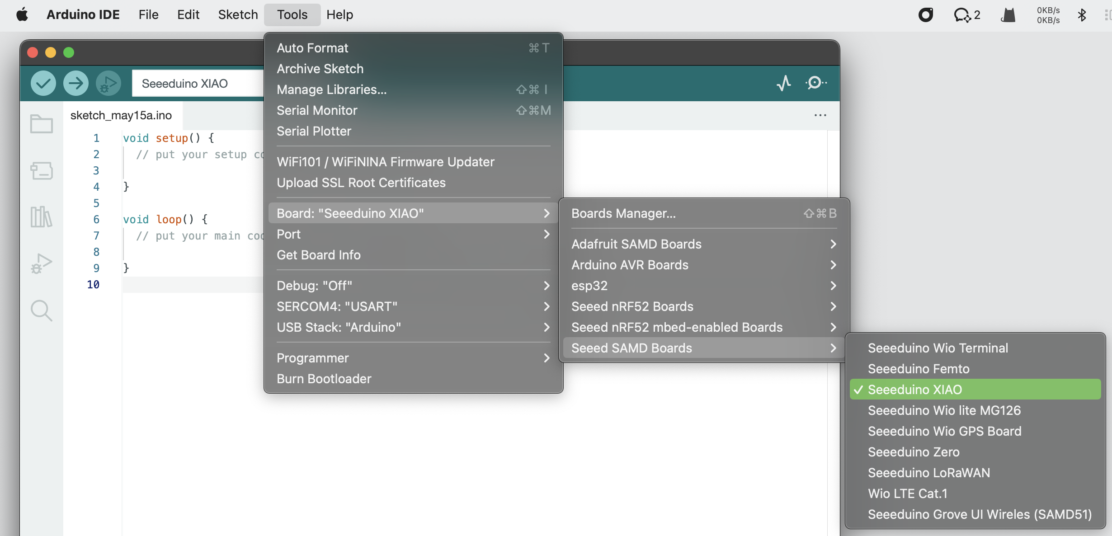Pick the Seeeduino LoRaWAN board

[975, 472]
